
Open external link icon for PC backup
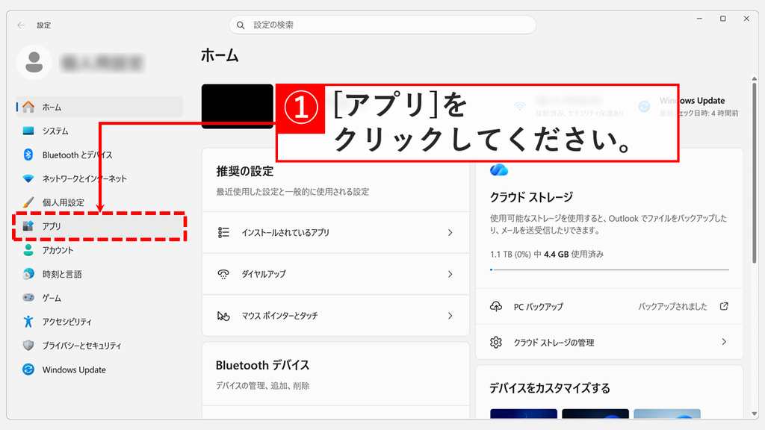click(724, 306)
